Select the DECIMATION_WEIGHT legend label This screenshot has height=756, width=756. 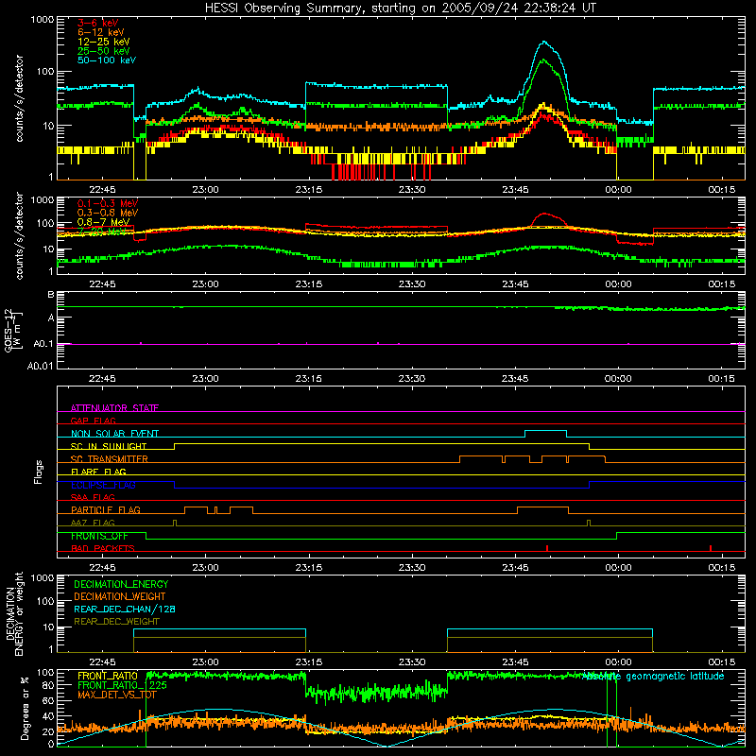point(120,597)
